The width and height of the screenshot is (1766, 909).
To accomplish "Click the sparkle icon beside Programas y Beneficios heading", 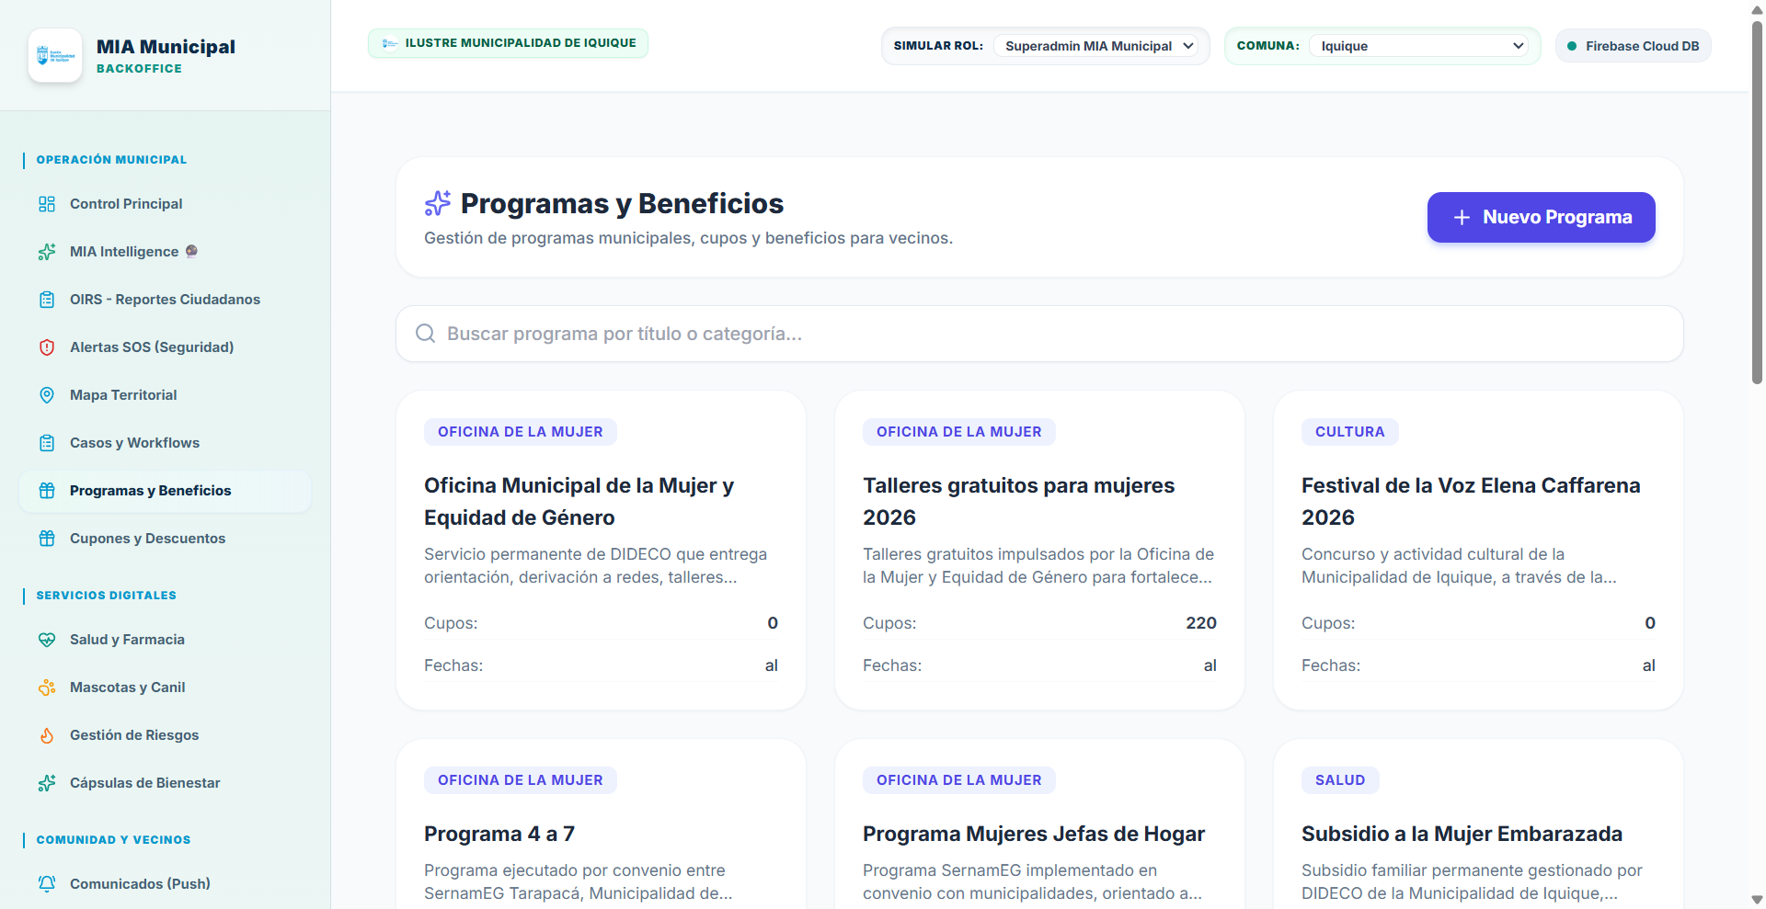I will tap(438, 203).
